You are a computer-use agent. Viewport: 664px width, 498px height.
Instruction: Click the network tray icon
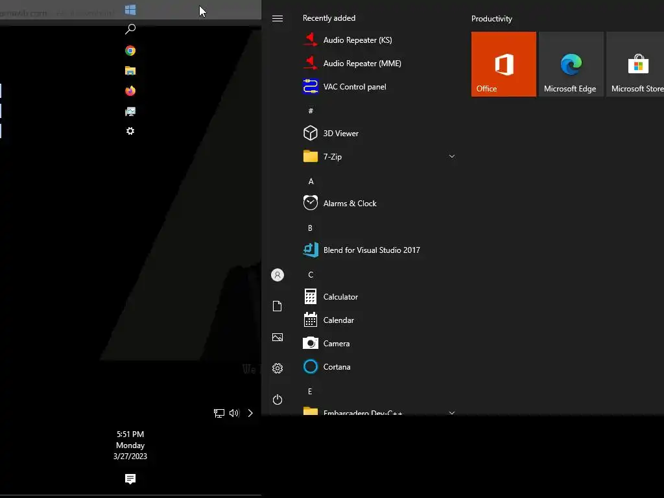coord(219,413)
